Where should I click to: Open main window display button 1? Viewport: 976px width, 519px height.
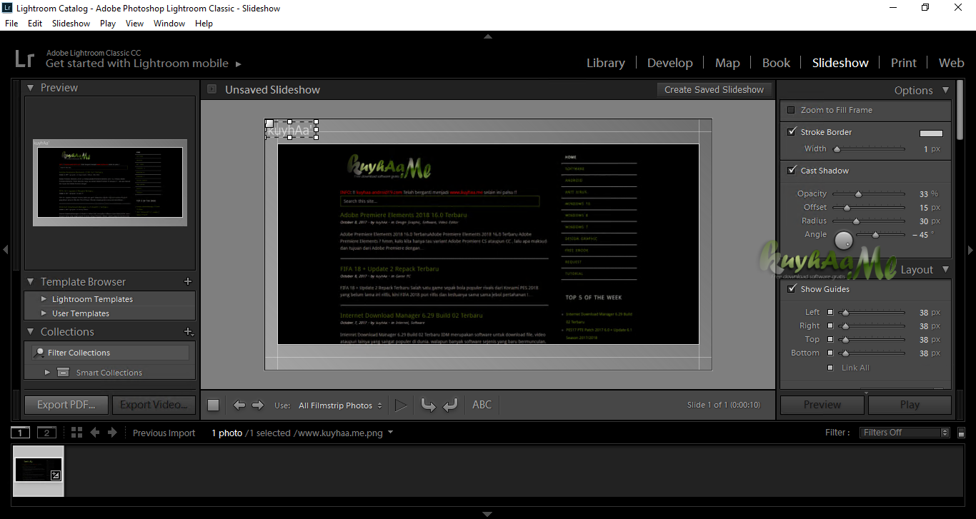(21, 433)
